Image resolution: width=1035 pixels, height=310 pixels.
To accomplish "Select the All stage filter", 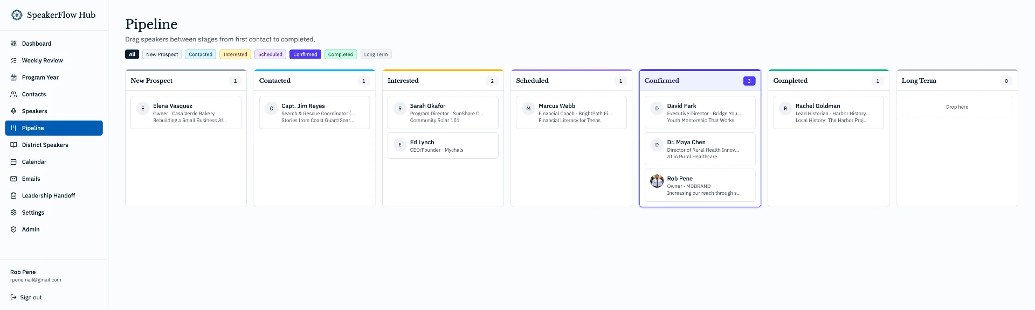I will [132, 54].
